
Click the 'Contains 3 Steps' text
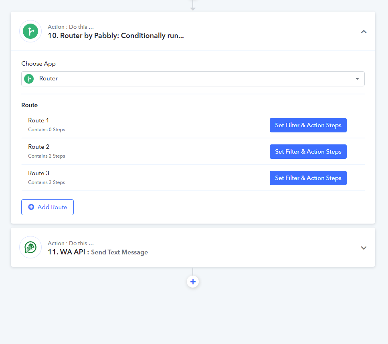click(46, 182)
